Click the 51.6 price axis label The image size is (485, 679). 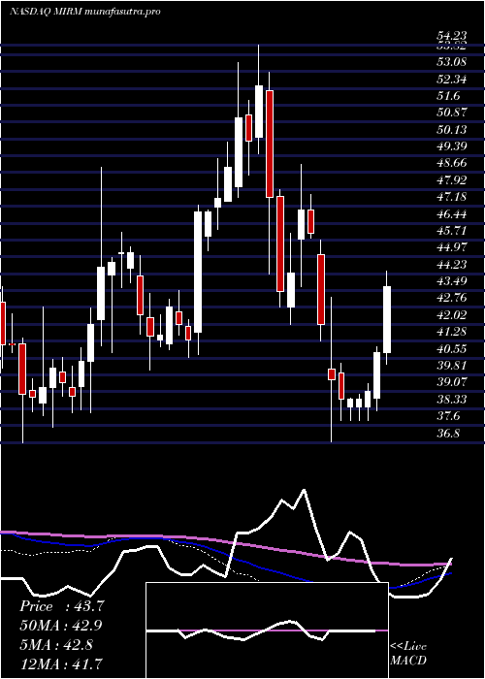[448, 96]
